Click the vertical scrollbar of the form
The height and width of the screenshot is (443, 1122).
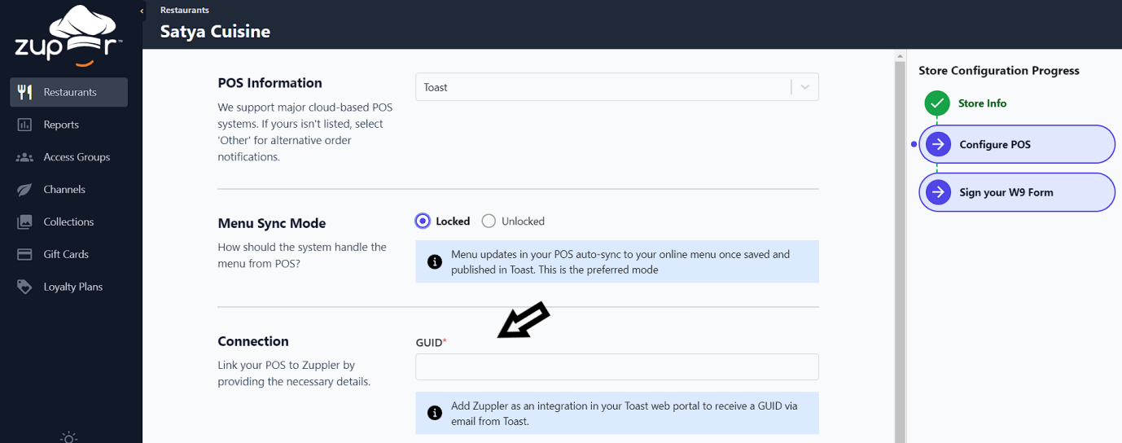tap(900, 251)
